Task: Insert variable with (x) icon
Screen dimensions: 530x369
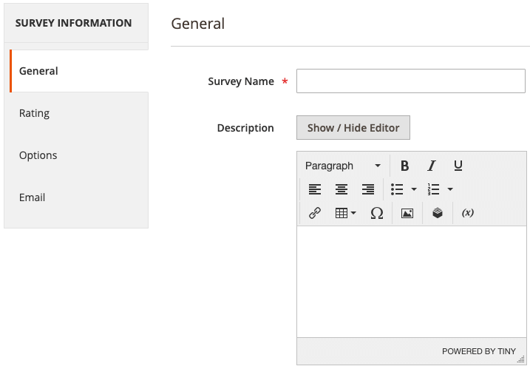Action: (x=468, y=213)
